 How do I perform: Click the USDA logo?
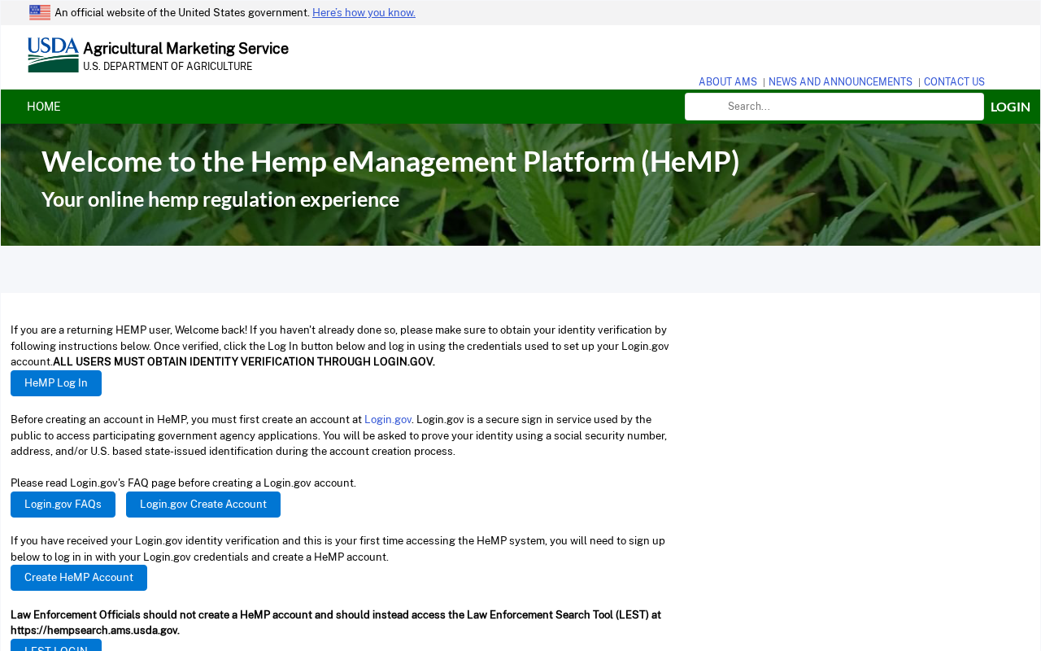coord(54,55)
